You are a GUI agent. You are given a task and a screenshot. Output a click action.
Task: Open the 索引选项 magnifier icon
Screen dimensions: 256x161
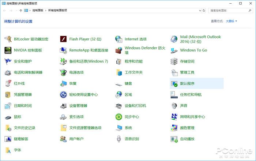pos(63,117)
